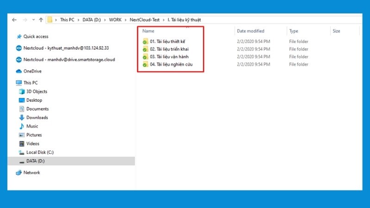The image size is (370, 208).
Task: Click the DATA (D:) drive icon
Action: pos(22,162)
